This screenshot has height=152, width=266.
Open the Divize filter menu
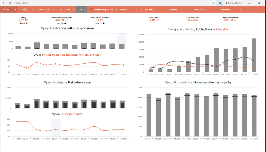click(130, 9)
